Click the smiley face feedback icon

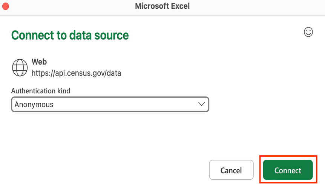pos(308,32)
